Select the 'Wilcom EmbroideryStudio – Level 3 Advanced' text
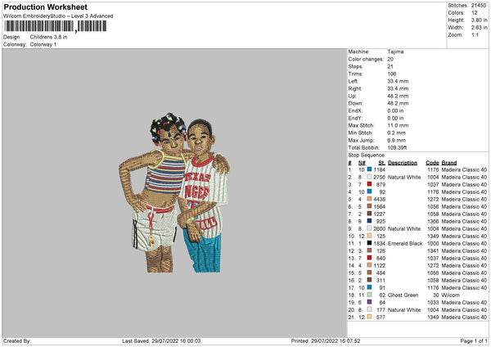 [x=58, y=16]
